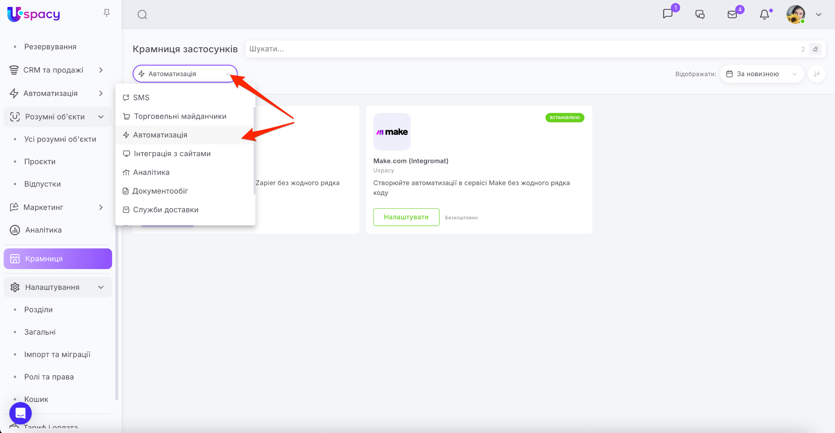Pin the sidebar with the pin icon
The image size is (835, 433).
106,13
